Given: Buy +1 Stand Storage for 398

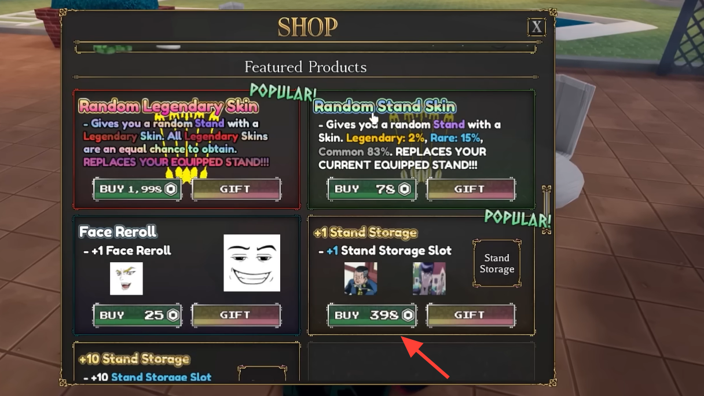Looking at the screenshot, I should click(x=372, y=316).
